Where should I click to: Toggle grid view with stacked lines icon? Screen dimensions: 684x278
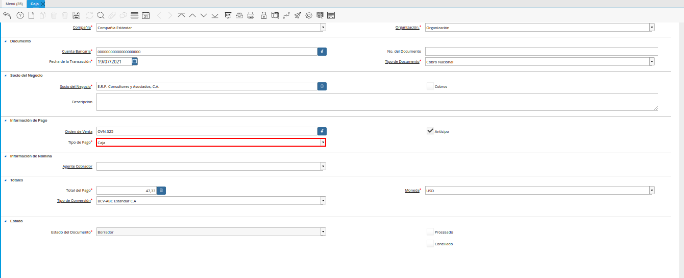pyautogui.click(x=134, y=15)
